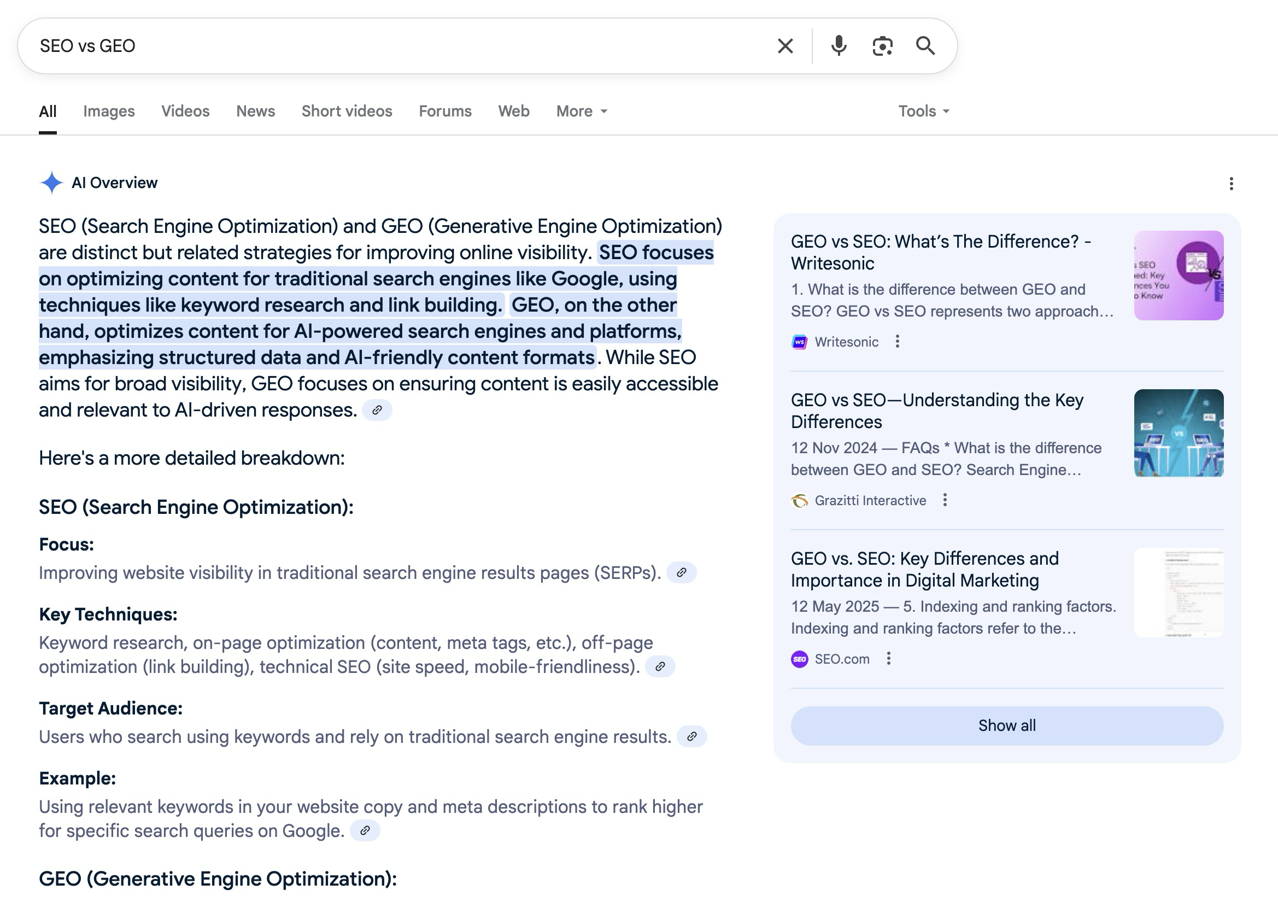Image resolution: width=1278 pixels, height=902 pixels.
Task: Switch to the Images tab
Action: click(x=109, y=112)
